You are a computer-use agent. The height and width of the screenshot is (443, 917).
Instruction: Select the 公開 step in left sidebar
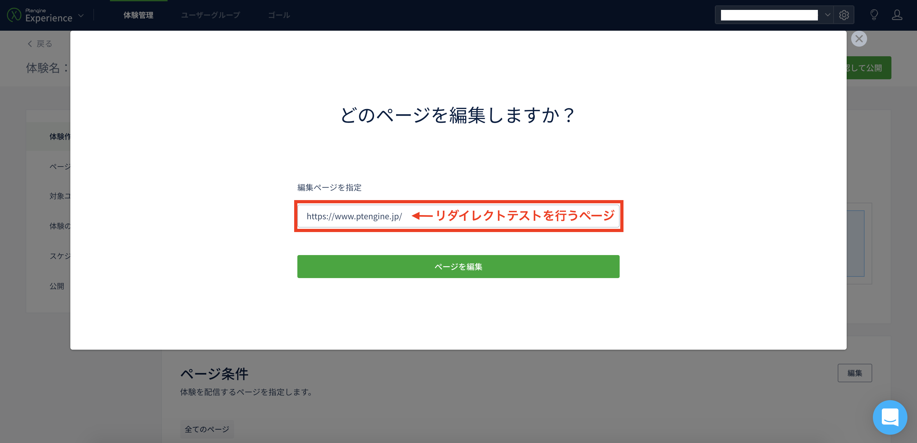coord(57,286)
